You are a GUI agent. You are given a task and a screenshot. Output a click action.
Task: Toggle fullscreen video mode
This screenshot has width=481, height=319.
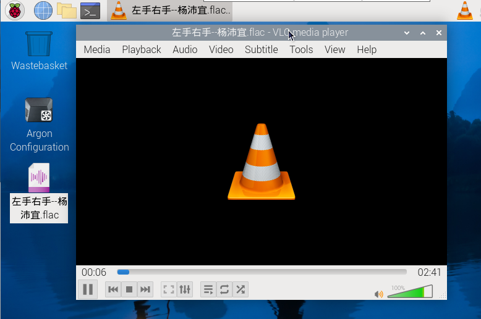(169, 289)
